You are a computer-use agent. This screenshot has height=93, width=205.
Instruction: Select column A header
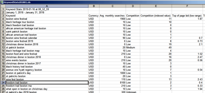47,6
